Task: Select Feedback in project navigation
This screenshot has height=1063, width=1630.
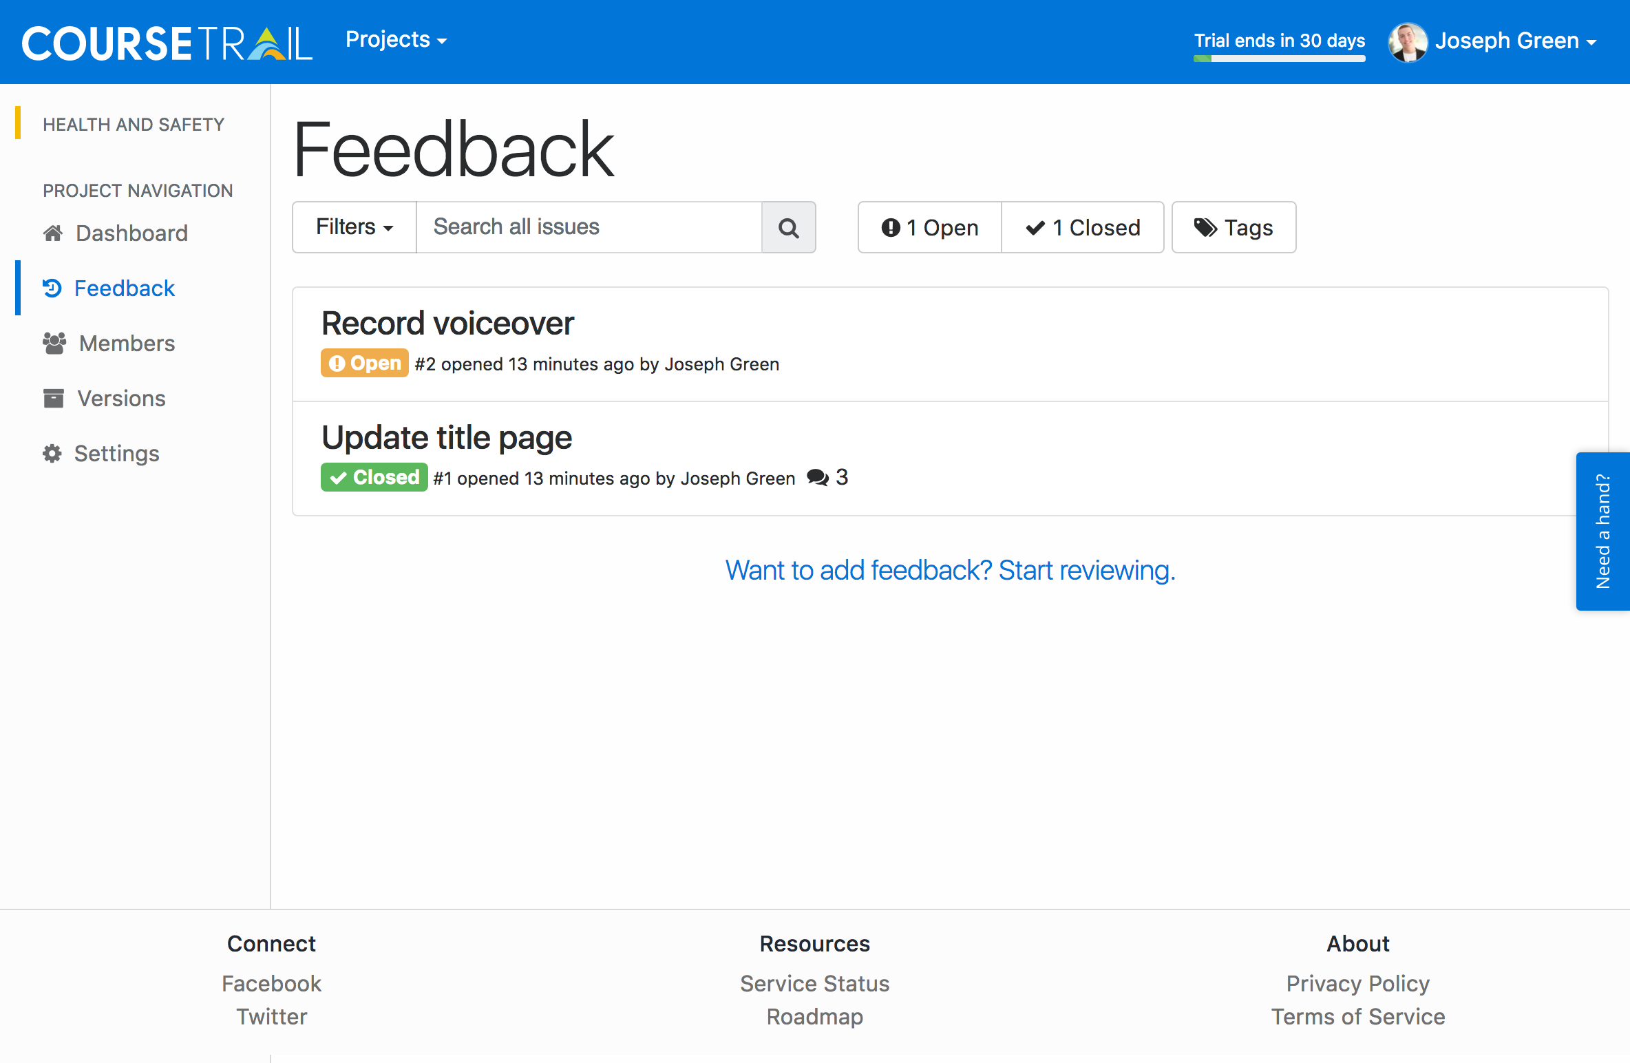Action: [x=124, y=288]
